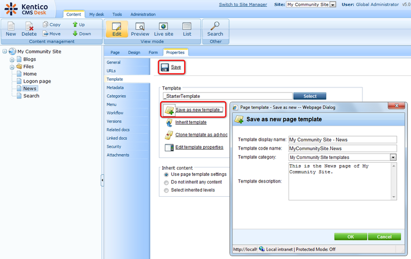The height and width of the screenshot is (259, 411).
Task: Expand the Blogs tree node
Action: [12, 60]
